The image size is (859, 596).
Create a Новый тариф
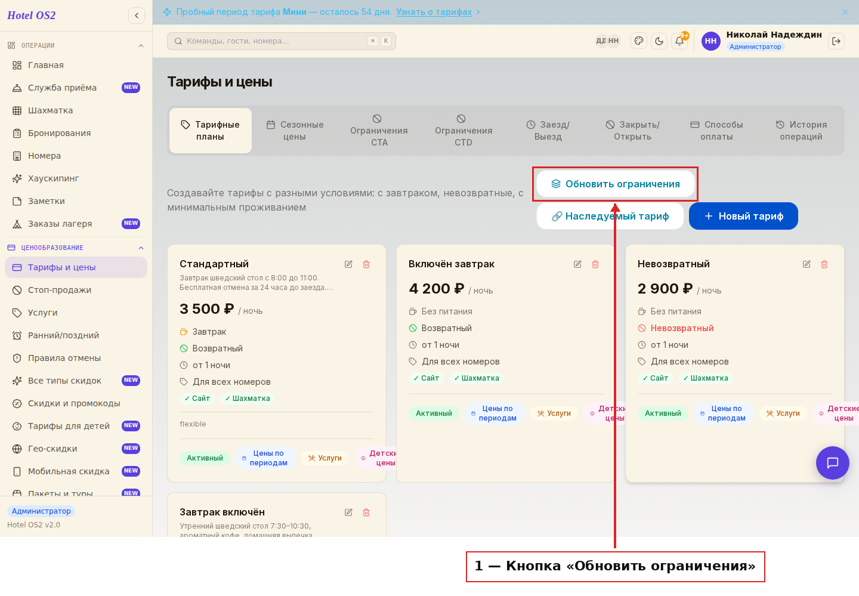click(743, 216)
